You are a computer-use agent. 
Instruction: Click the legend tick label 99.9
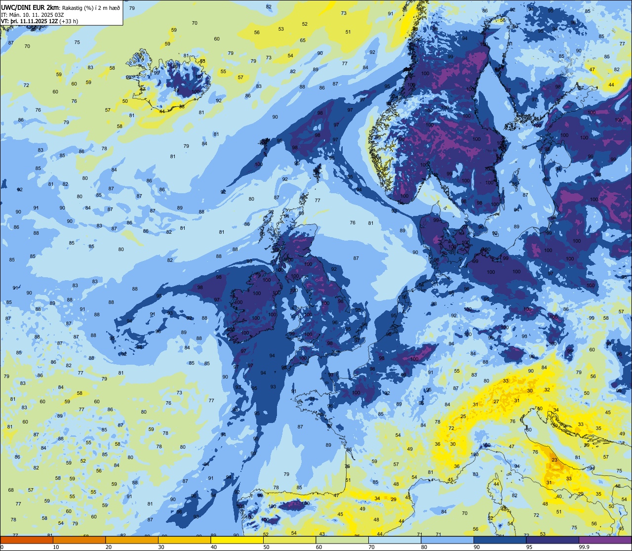584,547
